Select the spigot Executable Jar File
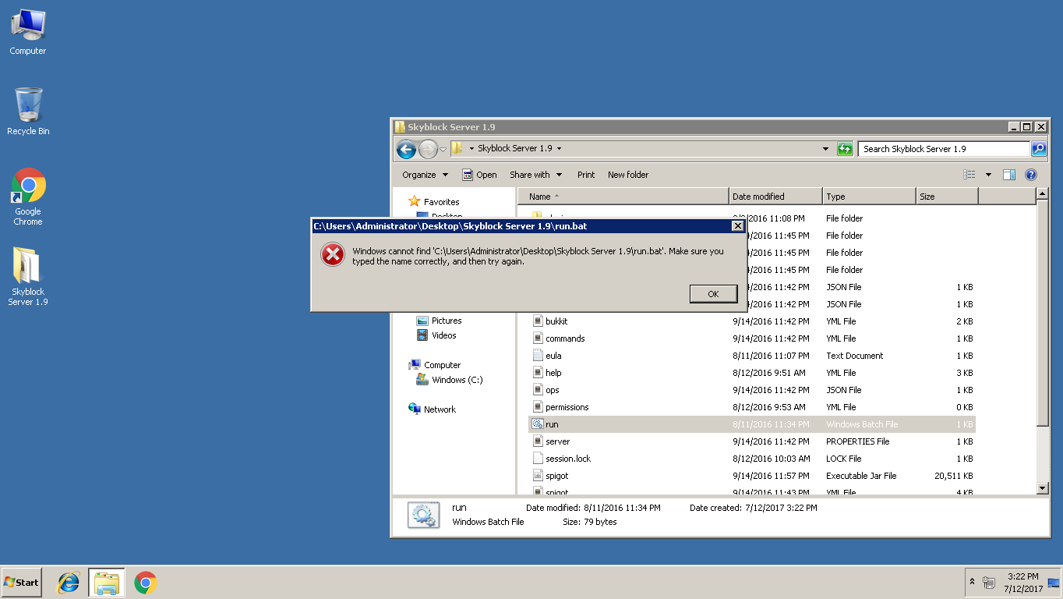 pyautogui.click(x=556, y=476)
